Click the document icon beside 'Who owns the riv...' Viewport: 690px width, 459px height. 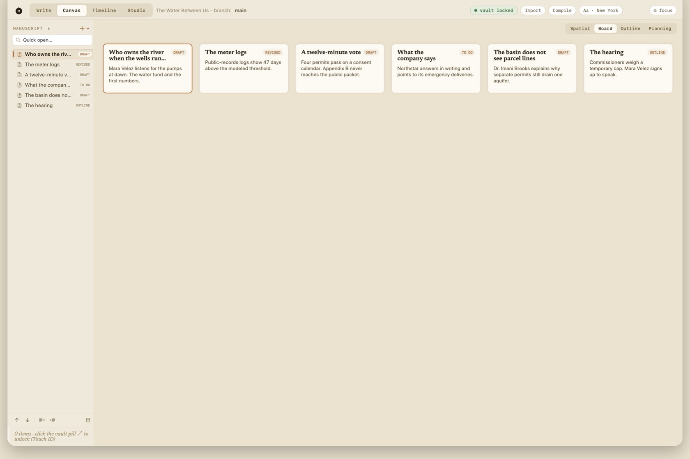19,54
